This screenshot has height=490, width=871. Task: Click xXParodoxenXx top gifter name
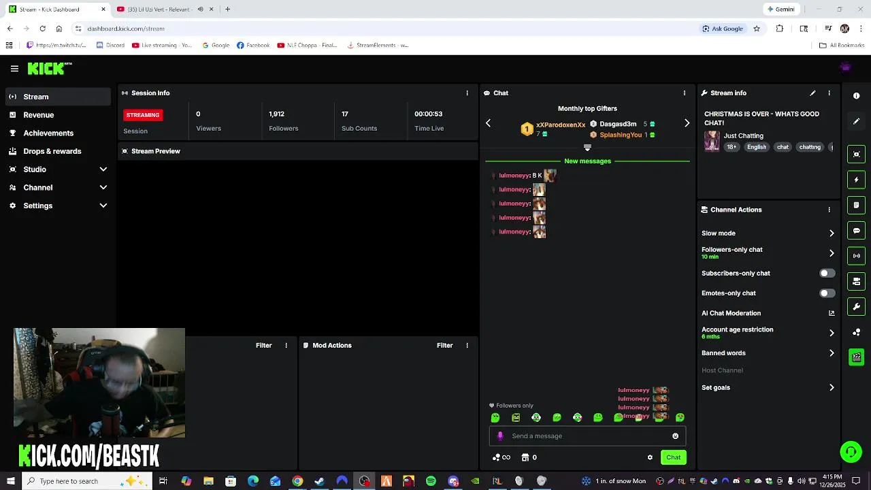tap(561, 125)
